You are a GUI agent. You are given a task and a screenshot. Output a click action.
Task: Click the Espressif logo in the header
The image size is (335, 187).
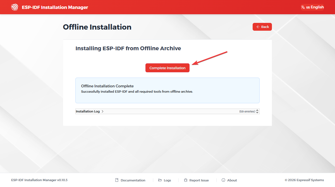click(x=15, y=7)
